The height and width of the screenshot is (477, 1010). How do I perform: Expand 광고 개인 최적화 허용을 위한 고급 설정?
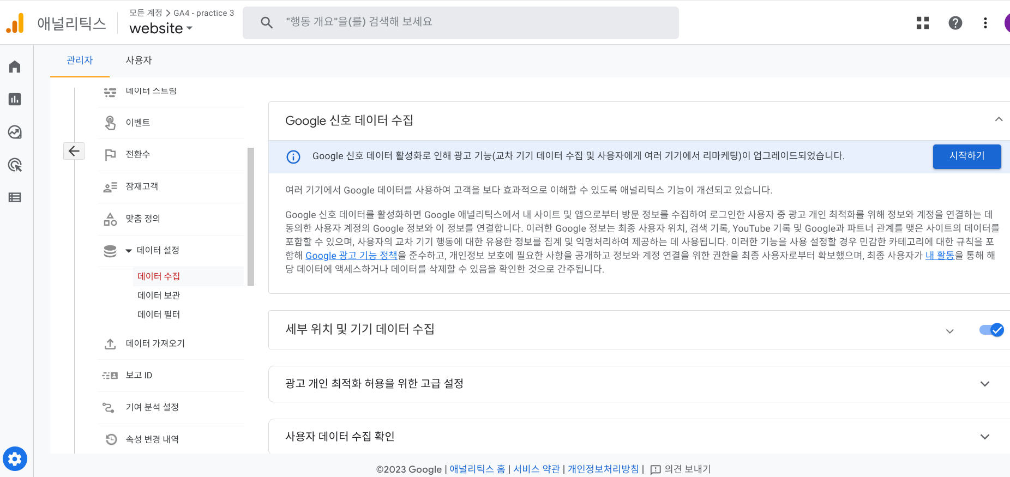[985, 384]
